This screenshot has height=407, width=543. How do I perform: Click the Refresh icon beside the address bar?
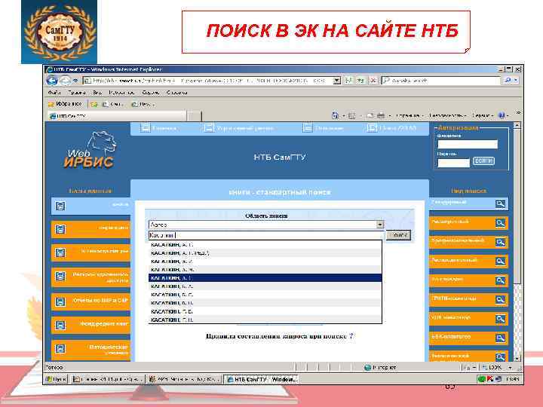[x=360, y=81]
